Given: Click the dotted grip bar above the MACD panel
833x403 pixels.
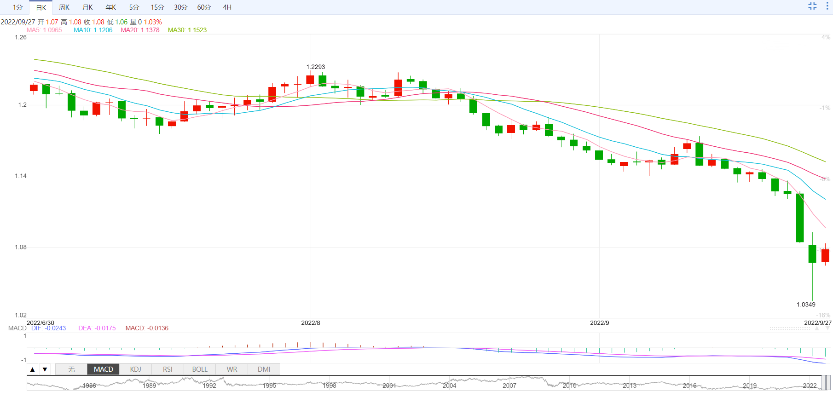Looking at the screenshot, I should [790, 328].
